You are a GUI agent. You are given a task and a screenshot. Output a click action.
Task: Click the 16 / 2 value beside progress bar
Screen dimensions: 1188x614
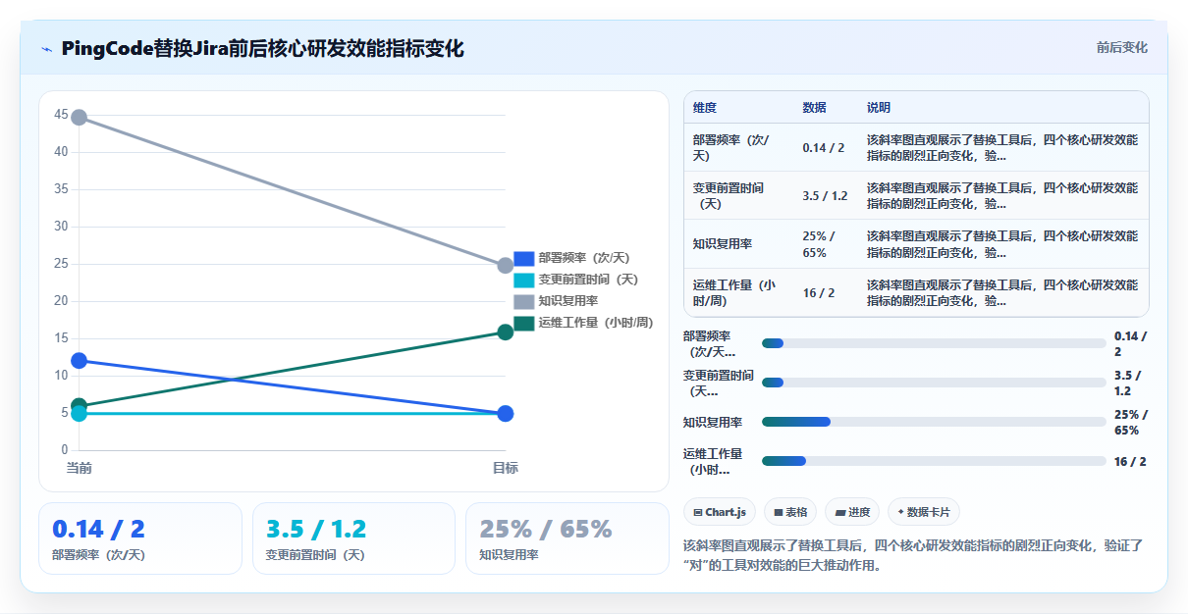tap(1130, 461)
